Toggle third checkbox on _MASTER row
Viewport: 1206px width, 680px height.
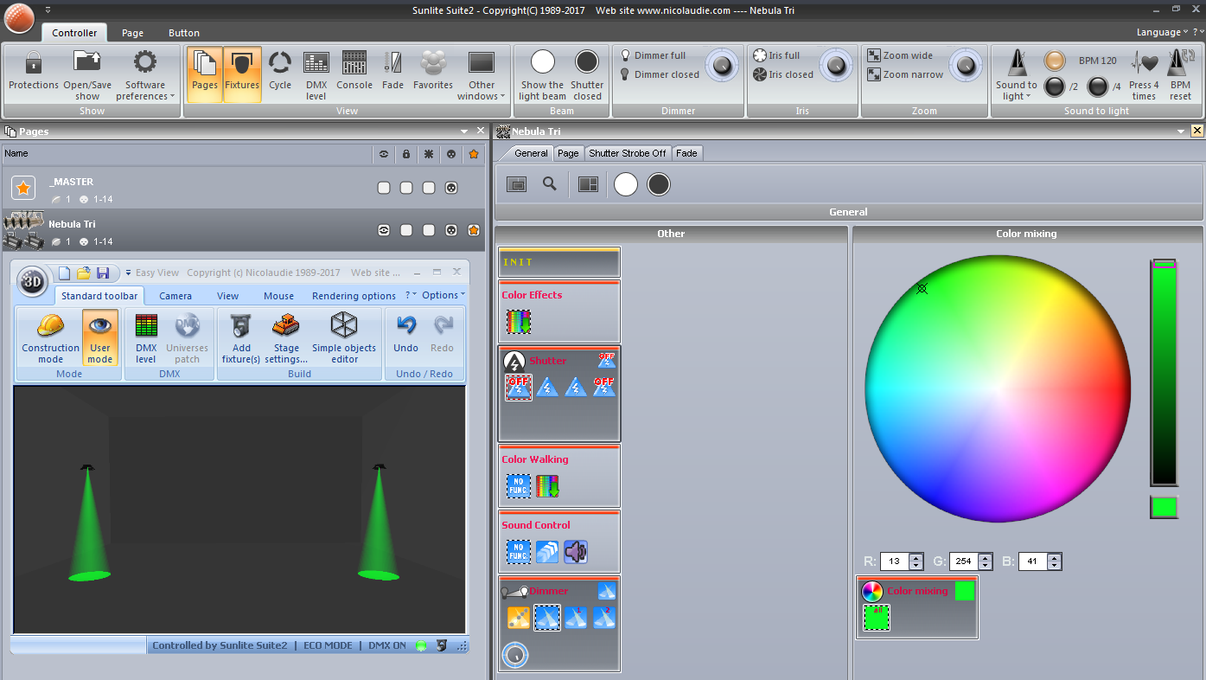point(429,188)
